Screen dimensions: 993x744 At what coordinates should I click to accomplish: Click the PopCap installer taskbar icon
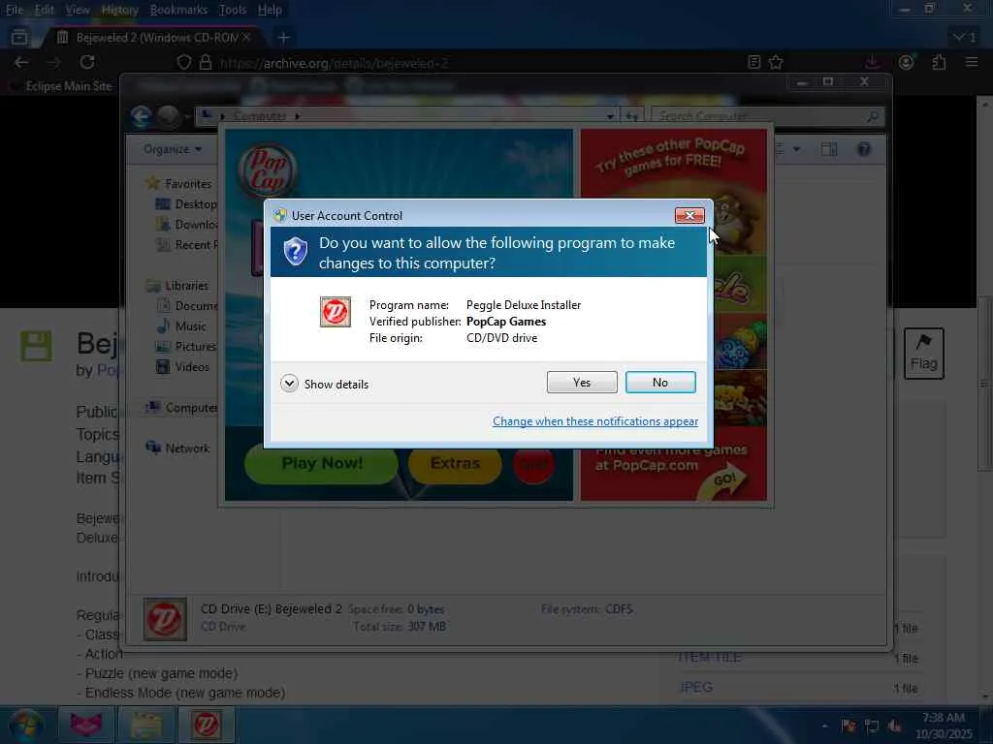[206, 725]
